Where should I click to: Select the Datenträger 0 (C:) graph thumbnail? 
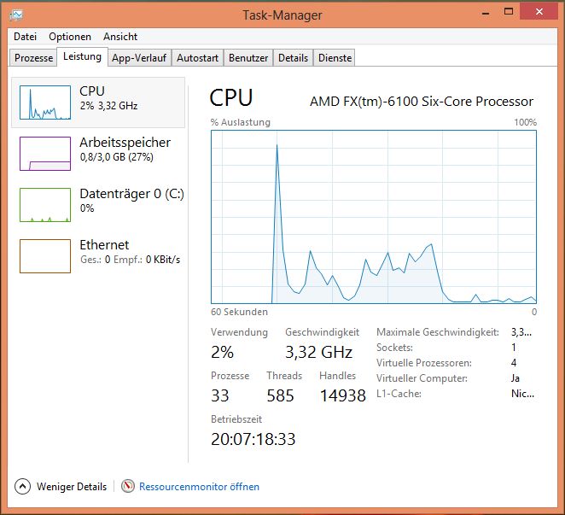(45, 205)
